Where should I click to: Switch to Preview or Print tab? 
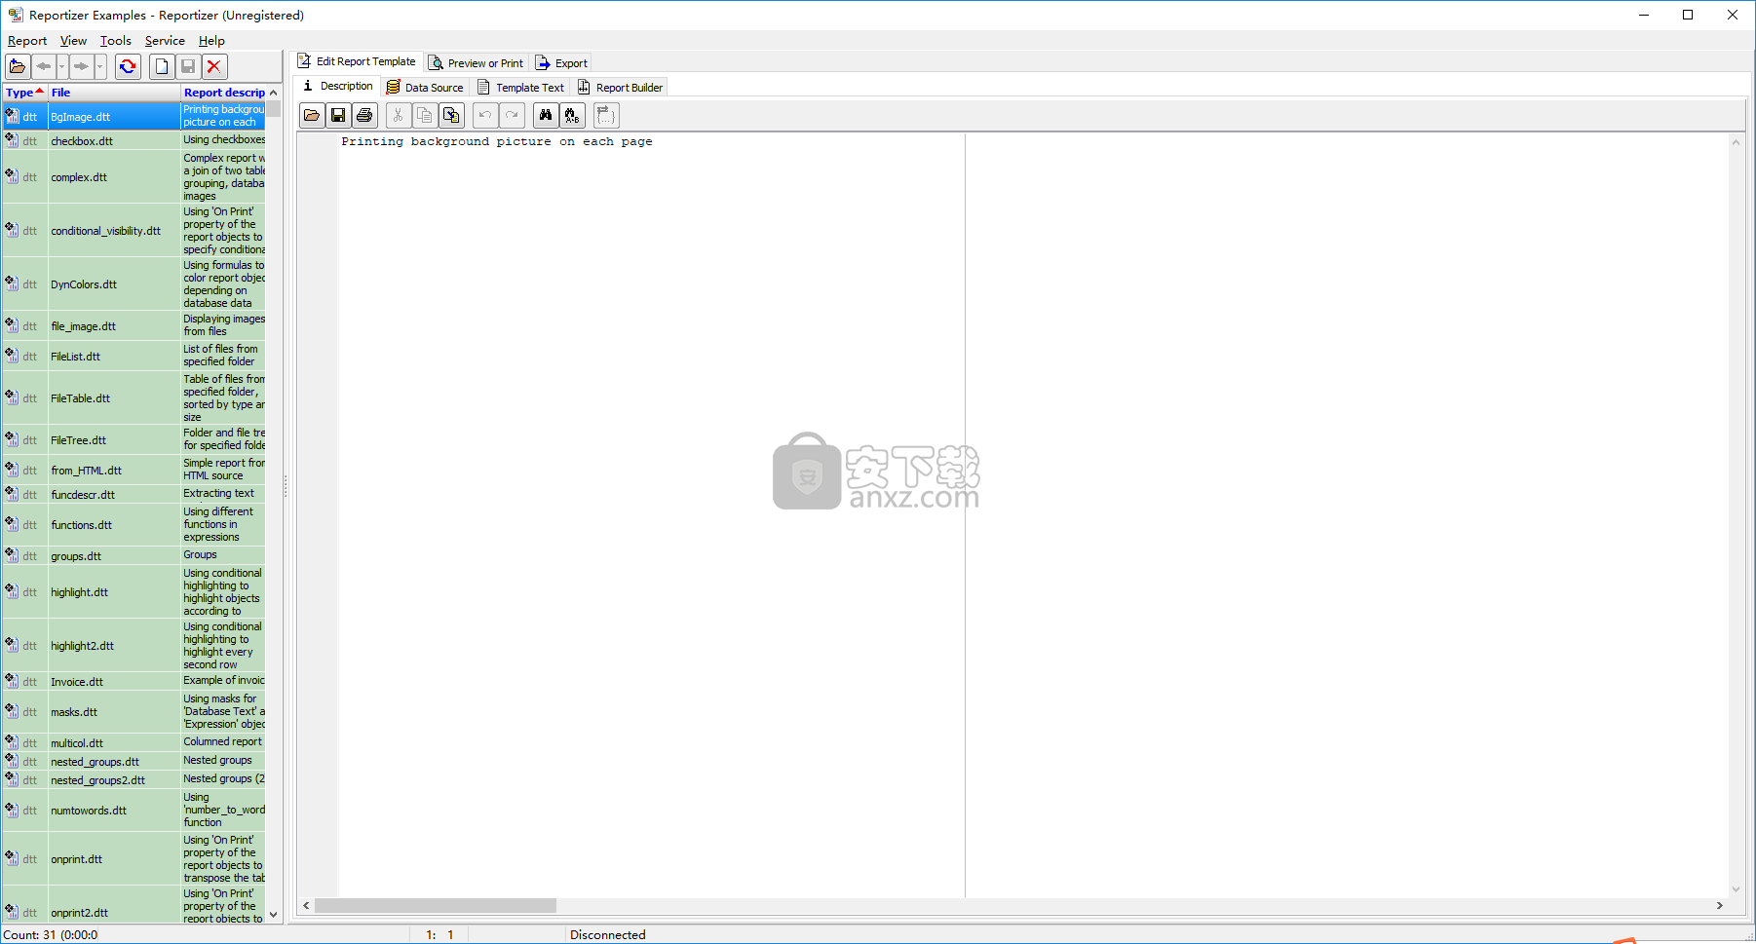coord(477,63)
